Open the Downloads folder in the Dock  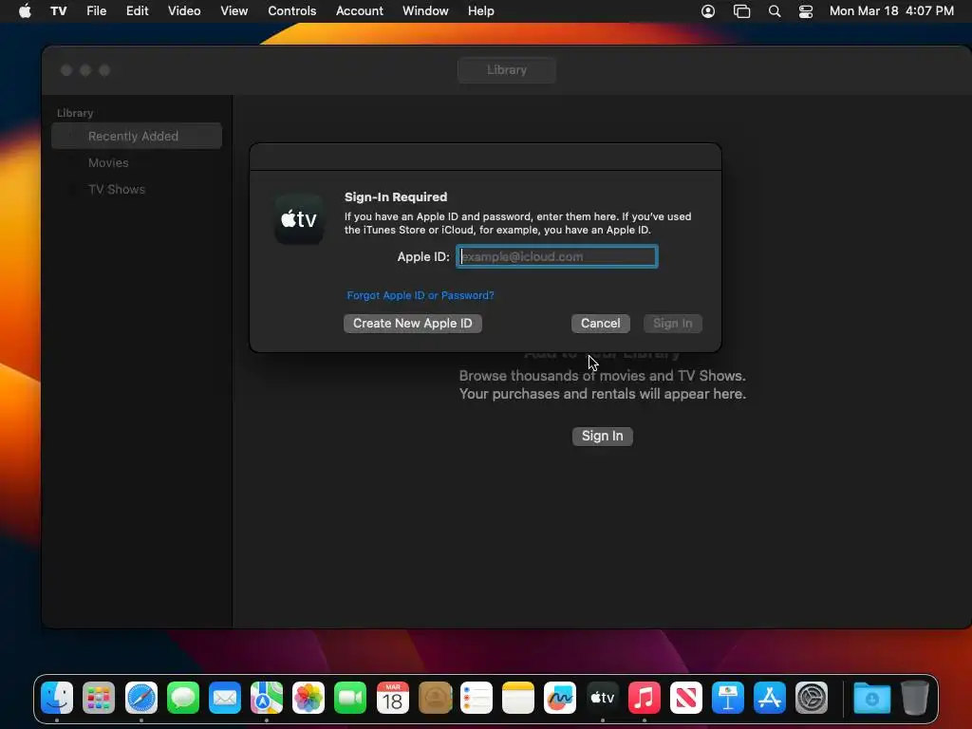pos(871,698)
